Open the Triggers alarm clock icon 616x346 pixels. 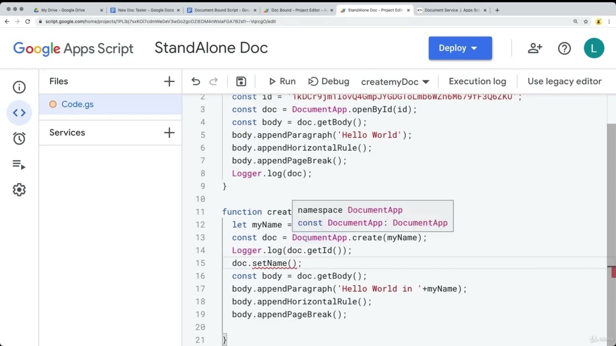[19, 138]
